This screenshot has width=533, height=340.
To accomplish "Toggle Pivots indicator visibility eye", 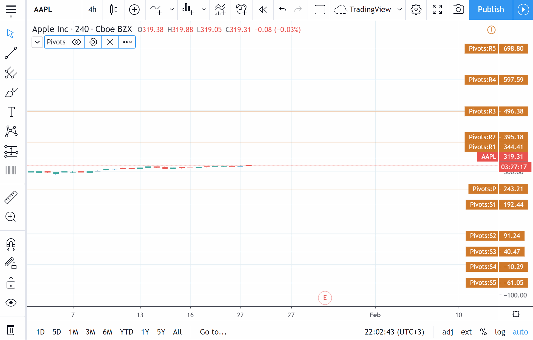I will [x=76, y=42].
